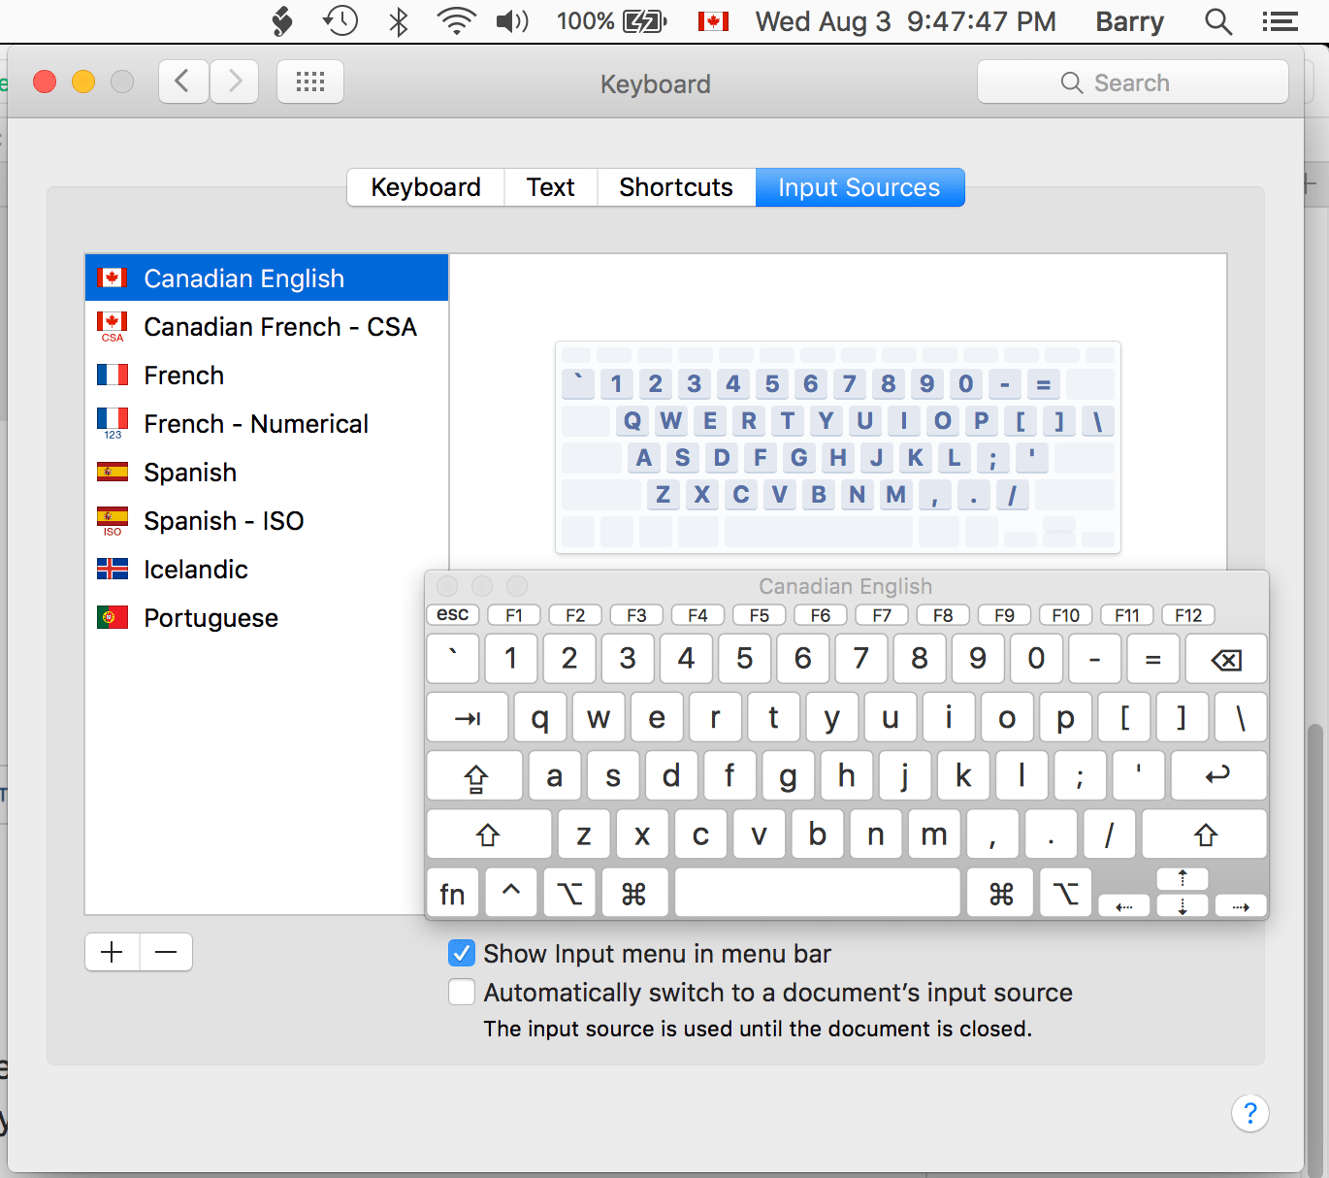This screenshot has height=1178, width=1329.
Task: Switch to the Shortcuts tab
Action: point(675,186)
